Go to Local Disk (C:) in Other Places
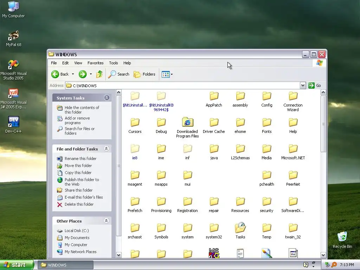The height and width of the screenshot is (270, 360). tap(73, 231)
